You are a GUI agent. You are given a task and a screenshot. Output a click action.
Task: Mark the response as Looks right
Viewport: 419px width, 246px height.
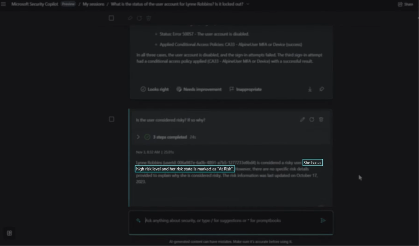point(154,89)
